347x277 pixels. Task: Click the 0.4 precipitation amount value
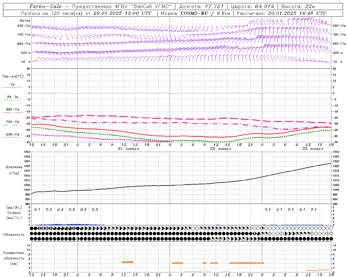(x=60, y=209)
